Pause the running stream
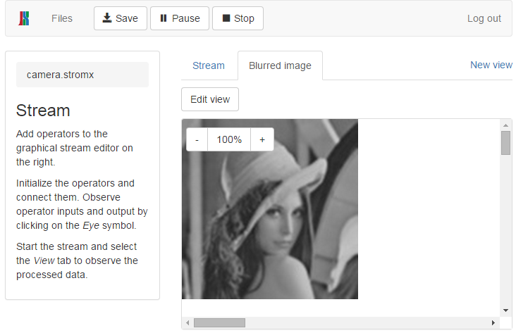This screenshot has height=333, width=516. (180, 18)
